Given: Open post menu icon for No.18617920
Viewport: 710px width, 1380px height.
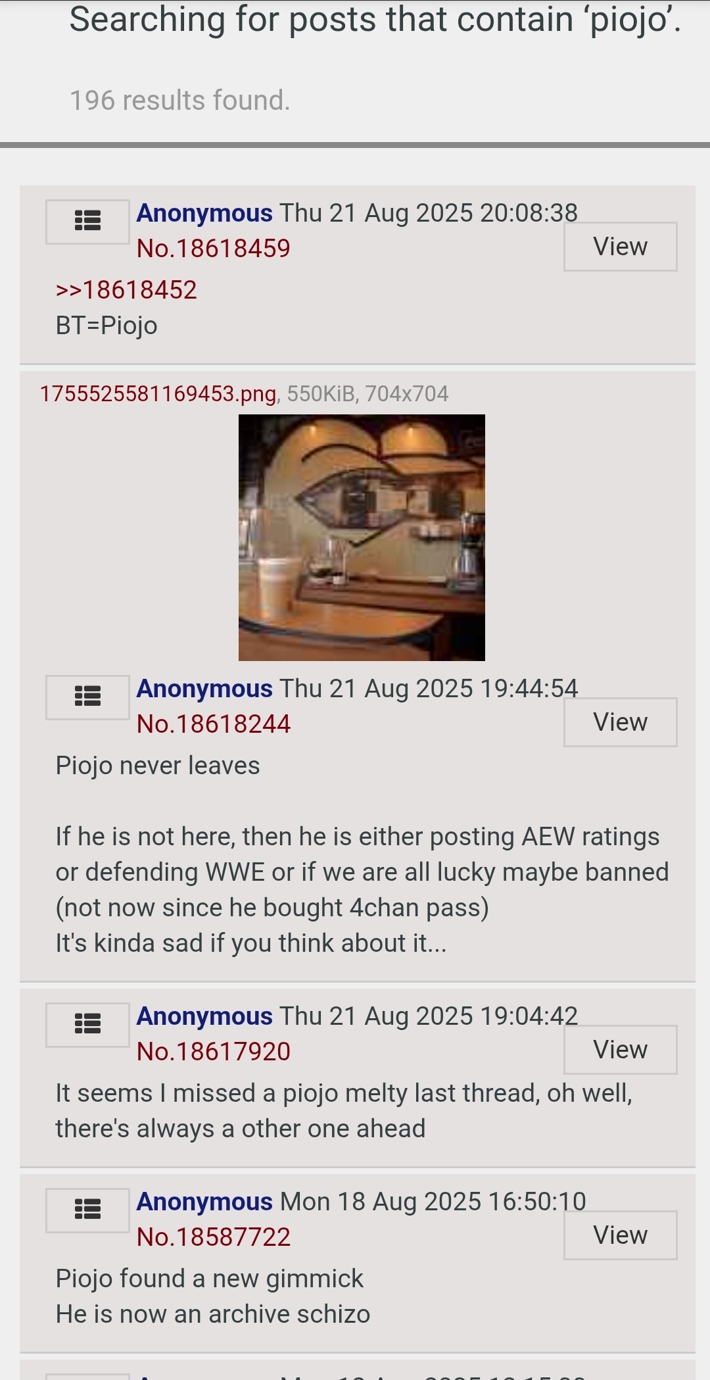Looking at the screenshot, I should (x=87, y=1025).
